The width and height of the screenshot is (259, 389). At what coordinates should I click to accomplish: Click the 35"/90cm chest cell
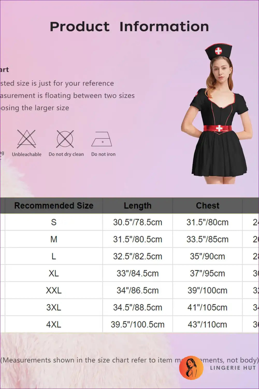207,256
